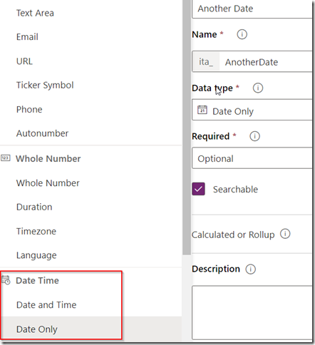Click the Calculated or Rollup info icon
This screenshot has width=315, height=345.
pos(285,234)
